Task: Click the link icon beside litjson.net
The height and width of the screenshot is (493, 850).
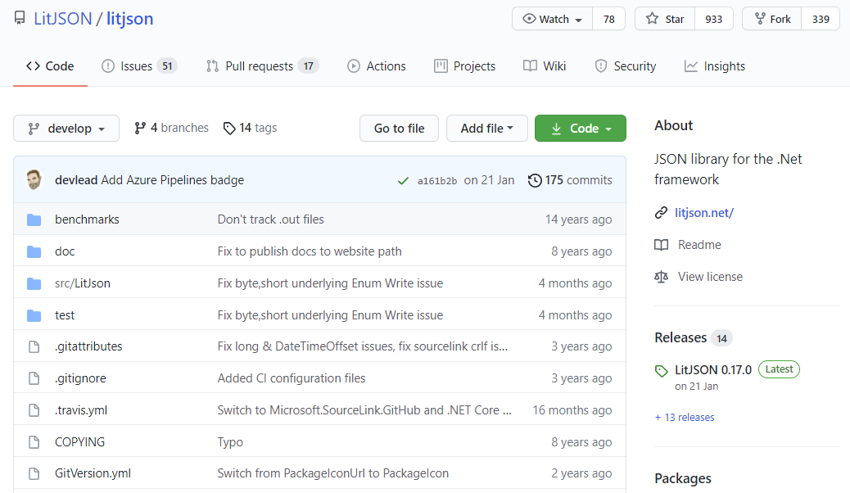Action: (x=661, y=213)
